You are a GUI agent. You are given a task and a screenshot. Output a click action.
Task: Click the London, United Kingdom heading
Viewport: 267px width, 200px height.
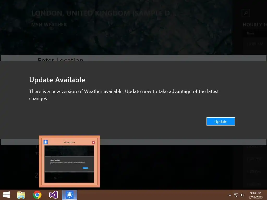tap(104, 13)
